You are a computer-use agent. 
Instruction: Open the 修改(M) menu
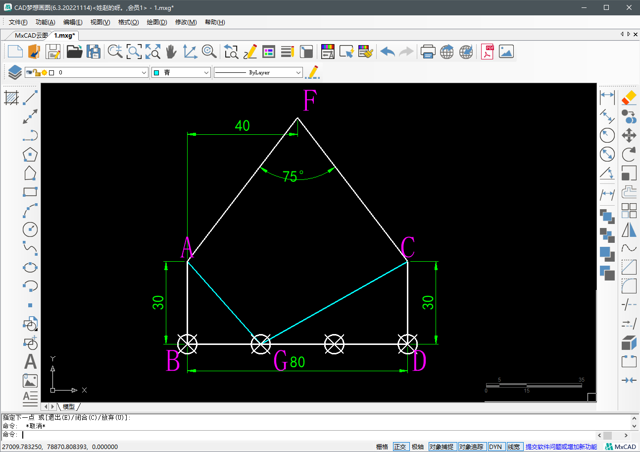186,22
